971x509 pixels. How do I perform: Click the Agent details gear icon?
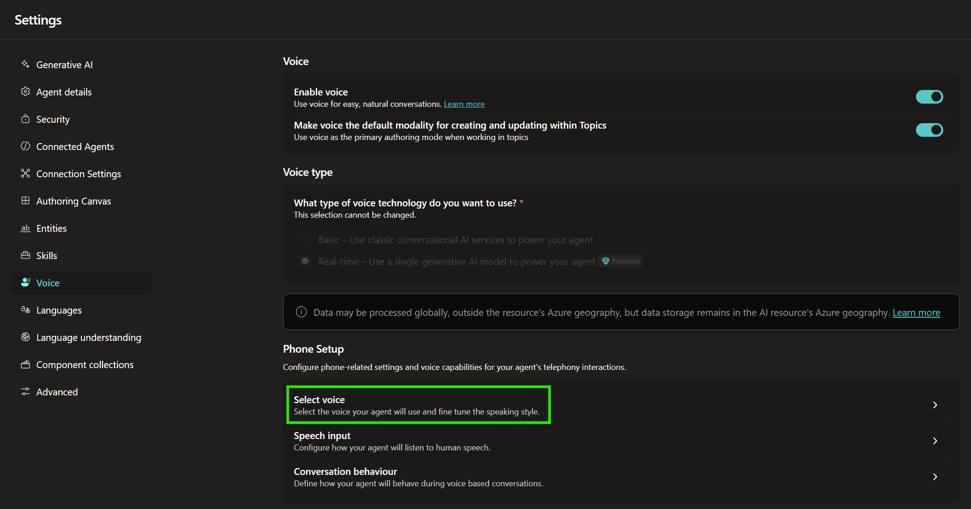(x=25, y=91)
